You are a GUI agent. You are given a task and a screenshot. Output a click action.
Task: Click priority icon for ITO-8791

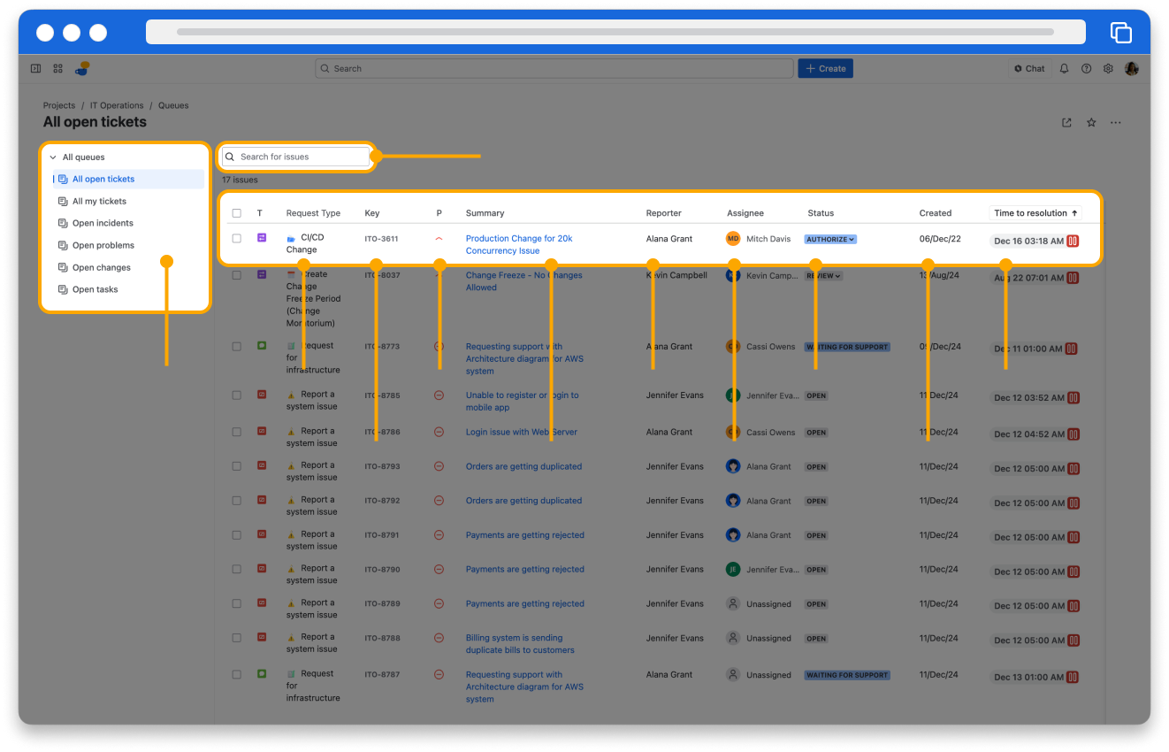[439, 535]
